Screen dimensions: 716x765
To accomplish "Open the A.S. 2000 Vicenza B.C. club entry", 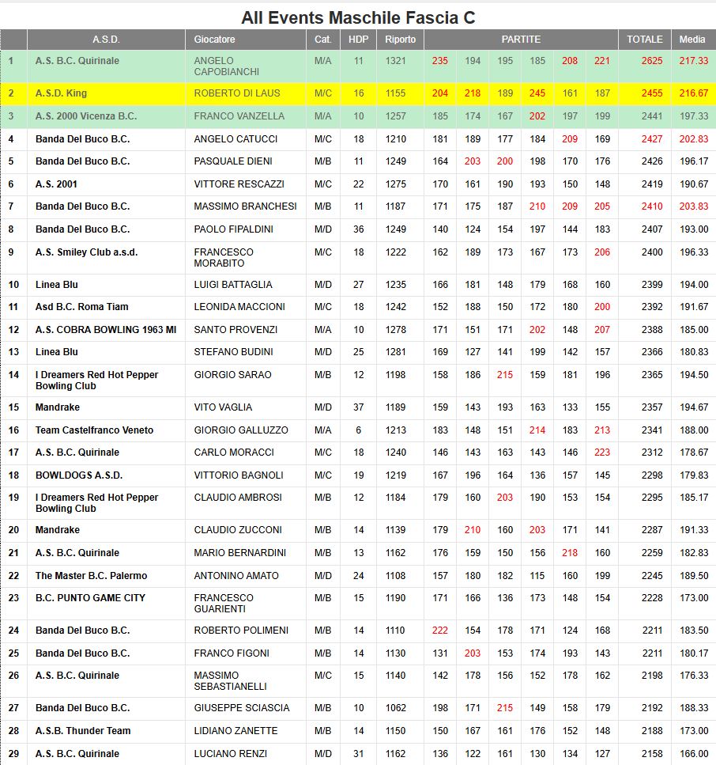I will pyautogui.click(x=86, y=116).
